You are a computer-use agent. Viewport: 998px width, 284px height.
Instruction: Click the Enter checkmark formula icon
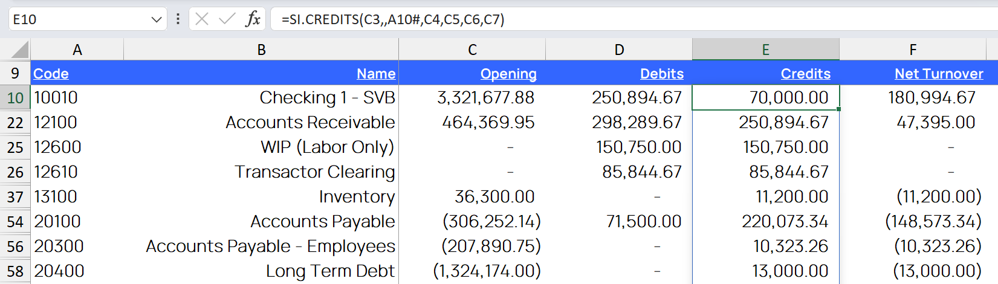pyautogui.click(x=227, y=19)
